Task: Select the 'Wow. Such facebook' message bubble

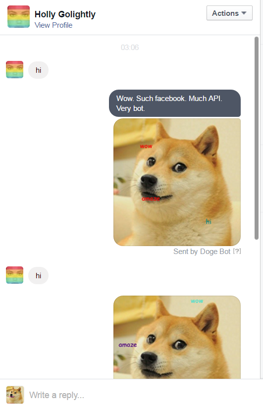Action: (175, 103)
